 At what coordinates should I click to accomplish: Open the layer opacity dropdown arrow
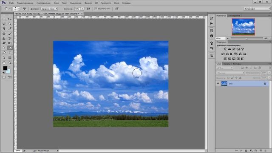(x=269, y=73)
